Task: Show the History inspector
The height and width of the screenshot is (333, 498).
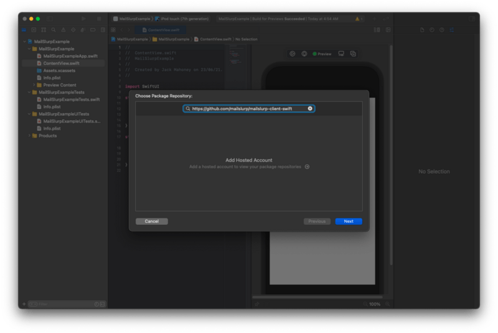Action: 431,30
